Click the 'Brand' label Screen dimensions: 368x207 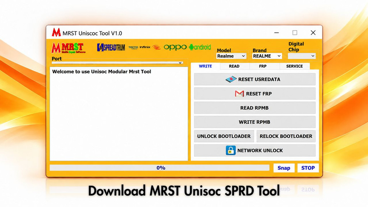(259, 50)
